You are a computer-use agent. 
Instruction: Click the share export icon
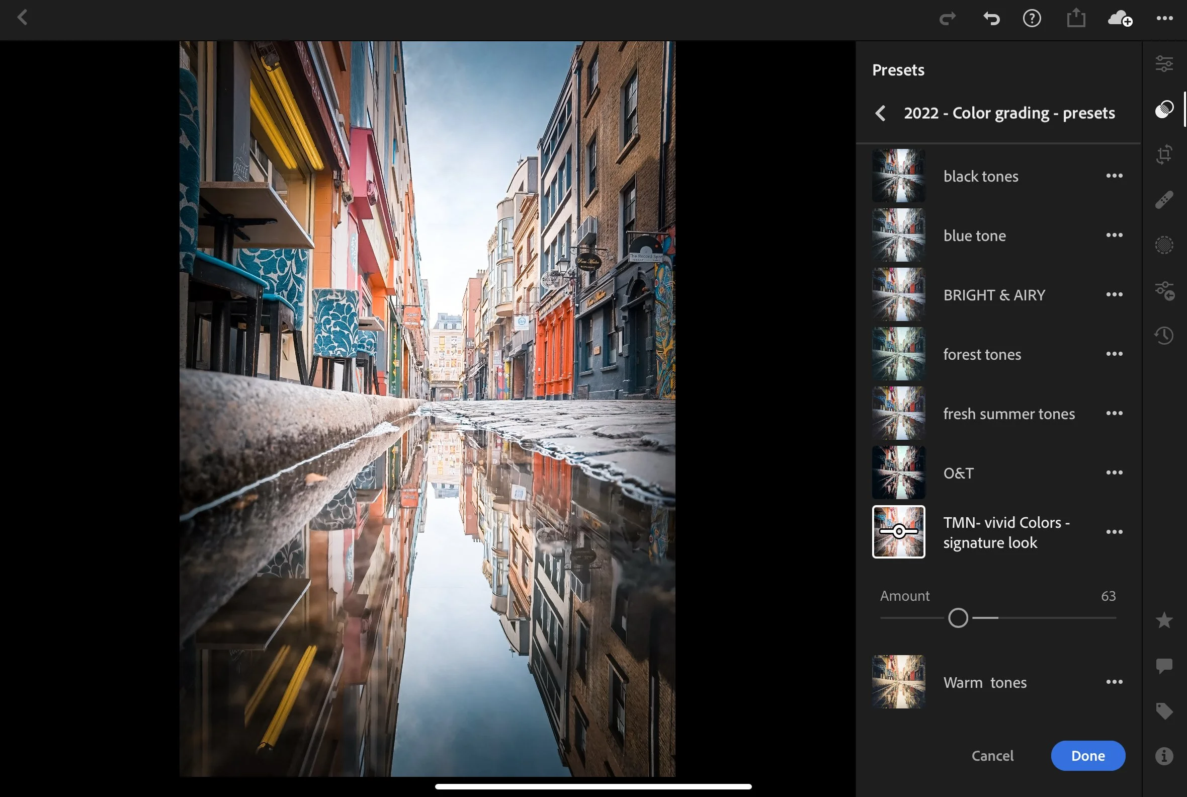pyautogui.click(x=1076, y=19)
